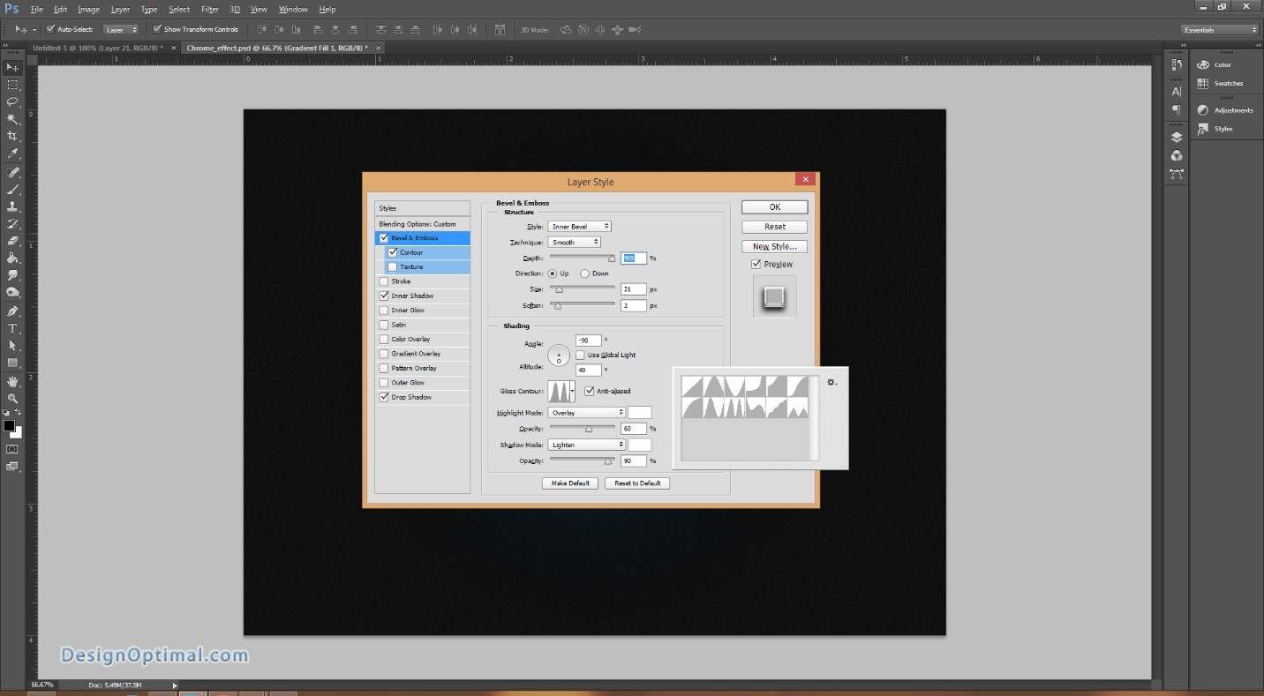Select the Down direction radio button
This screenshot has width=1264, height=696.
pyautogui.click(x=584, y=273)
